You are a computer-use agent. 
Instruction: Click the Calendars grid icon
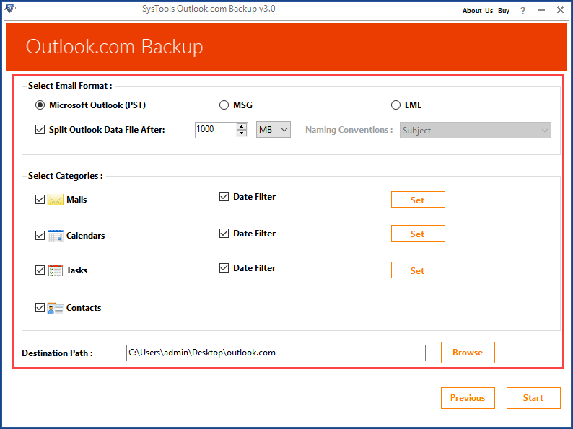[x=56, y=236]
